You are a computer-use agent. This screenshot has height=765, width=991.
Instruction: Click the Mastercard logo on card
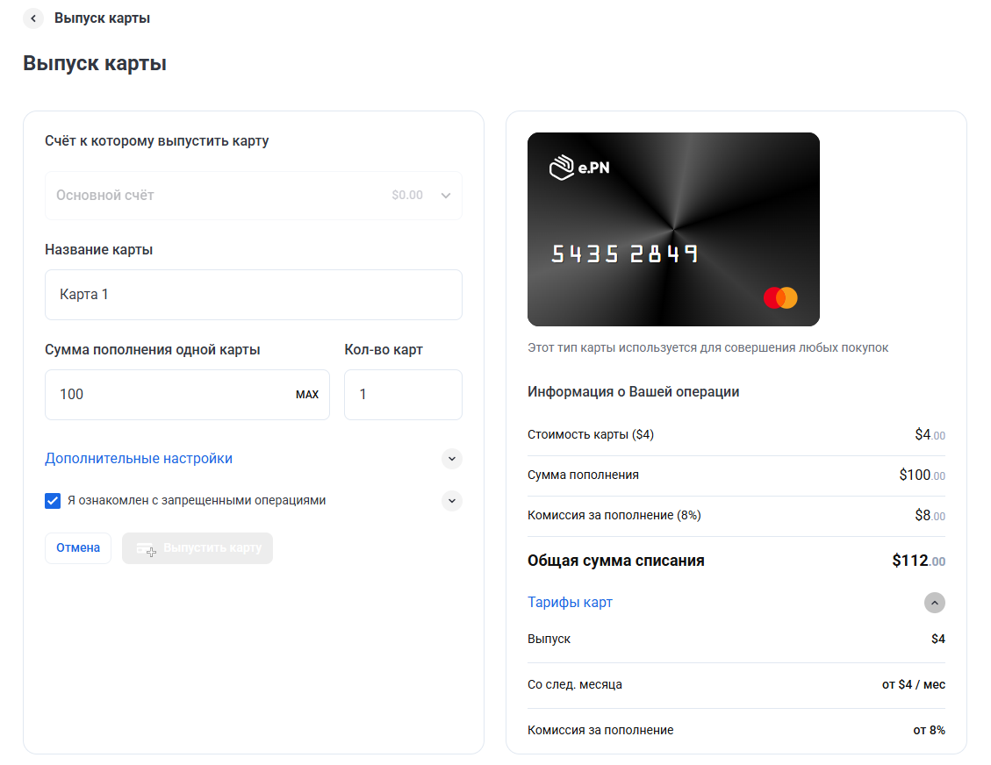[x=779, y=297]
